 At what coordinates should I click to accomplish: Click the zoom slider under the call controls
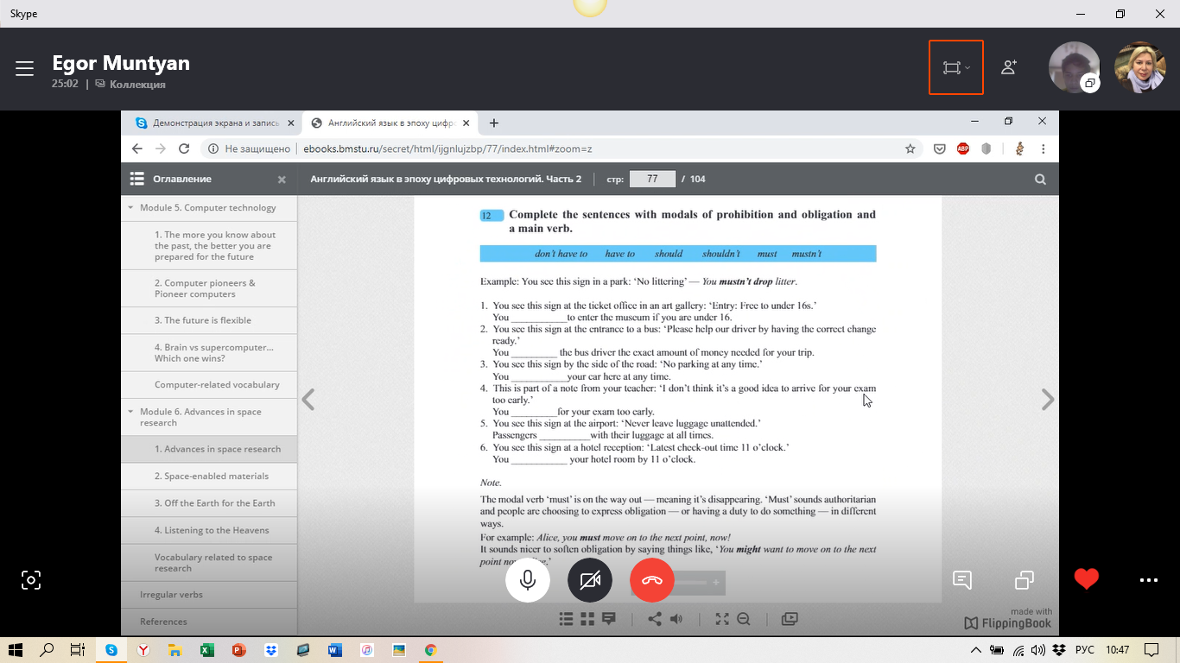pyautogui.click(x=691, y=583)
